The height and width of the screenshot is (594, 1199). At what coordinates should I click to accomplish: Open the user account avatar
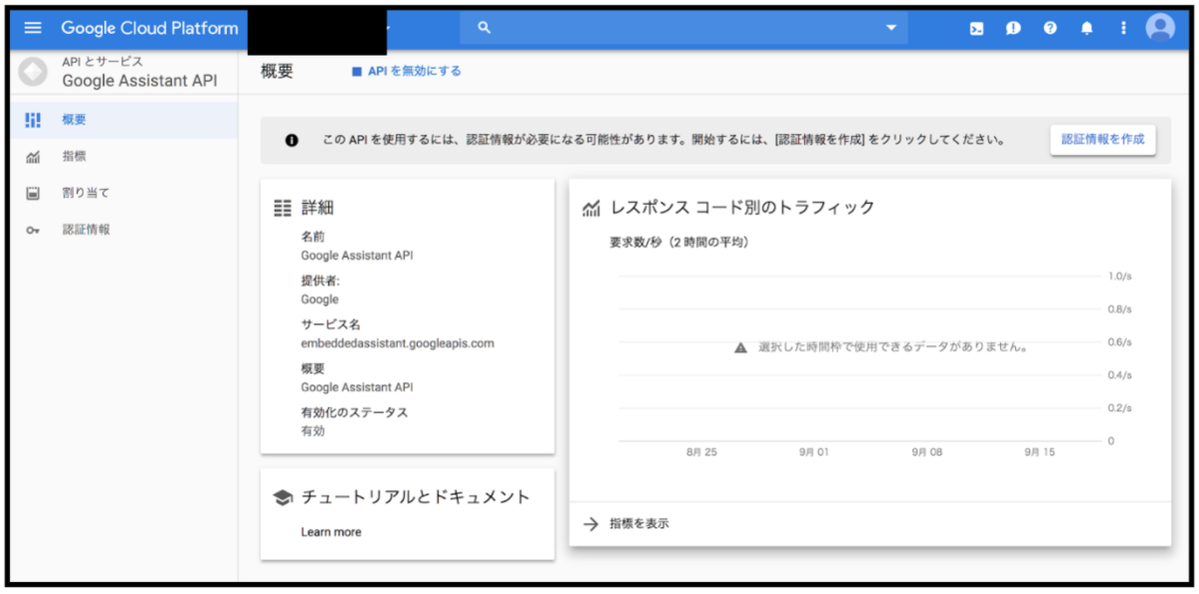pos(1160,28)
